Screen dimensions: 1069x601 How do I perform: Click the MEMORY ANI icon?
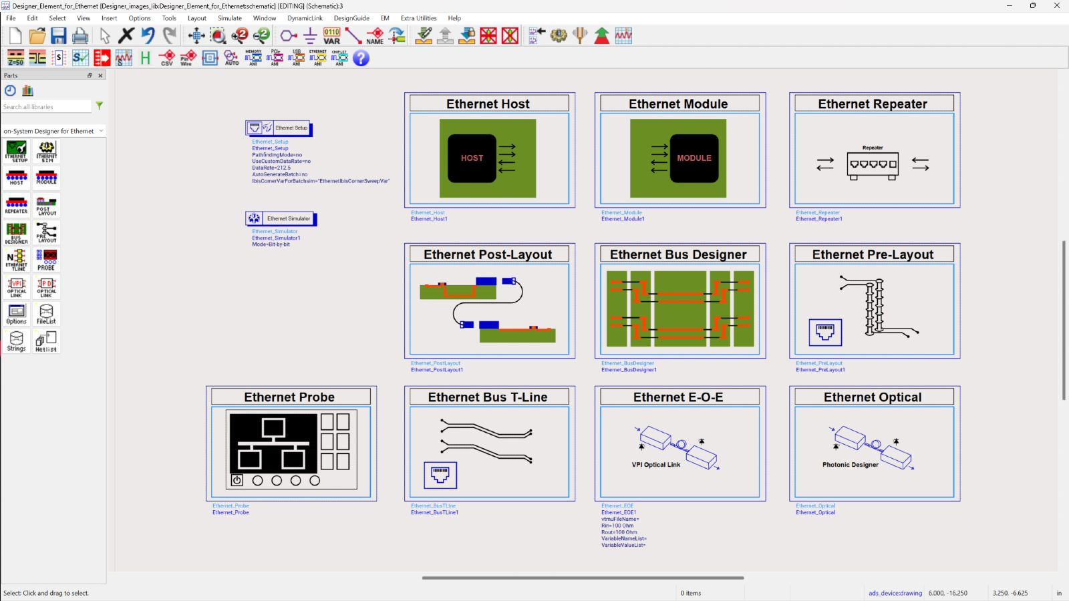coord(253,58)
